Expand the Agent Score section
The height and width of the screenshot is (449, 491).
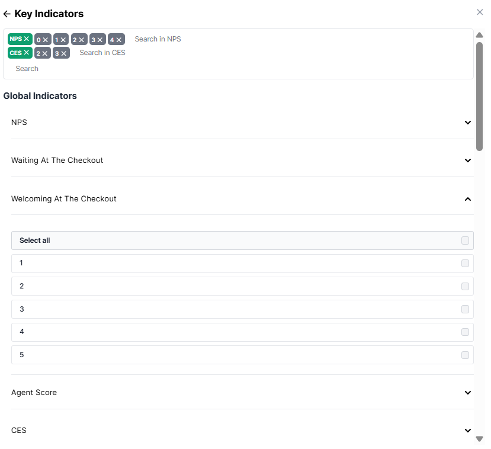tap(467, 393)
